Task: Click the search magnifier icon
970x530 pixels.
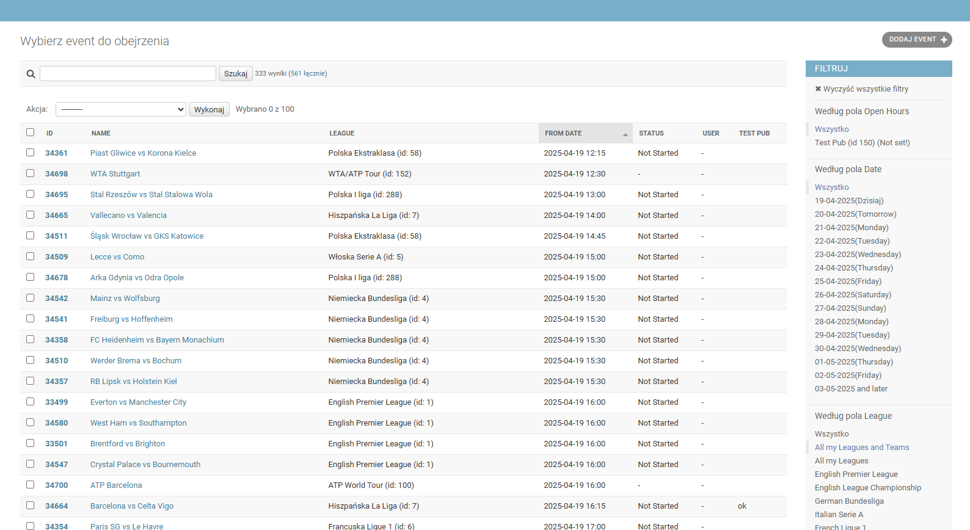Action: pyautogui.click(x=31, y=74)
